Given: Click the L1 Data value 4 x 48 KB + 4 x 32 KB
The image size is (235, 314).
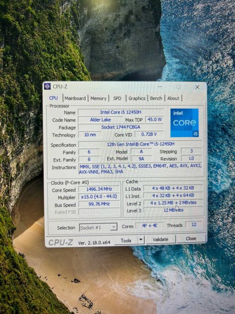Looking at the screenshot, I should (x=173, y=188).
